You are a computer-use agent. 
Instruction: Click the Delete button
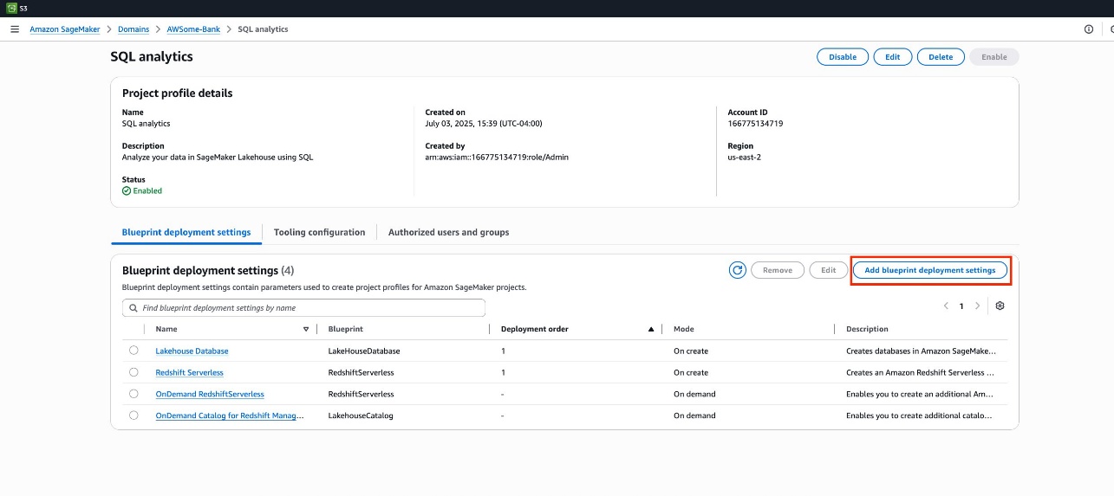coord(941,57)
